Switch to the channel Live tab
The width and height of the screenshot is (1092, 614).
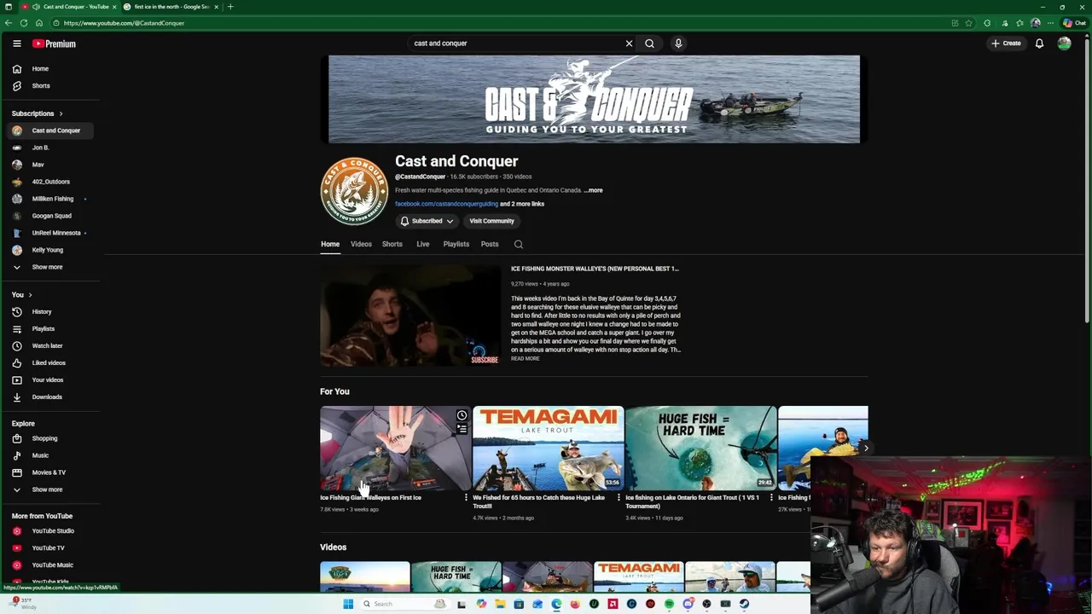pos(422,245)
